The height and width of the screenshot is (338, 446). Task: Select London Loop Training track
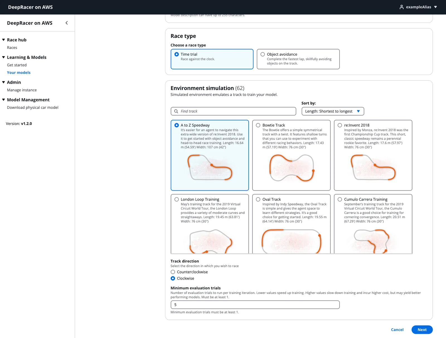pos(176,200)
